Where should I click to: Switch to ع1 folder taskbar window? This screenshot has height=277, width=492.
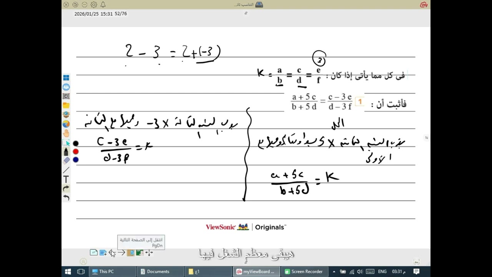click(x=208, y=271)
